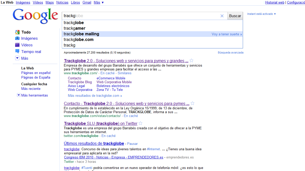
Task: Open the Contacto sitelink
Action: pos(75,78)
